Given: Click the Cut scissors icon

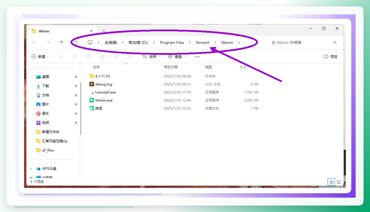Looking at the screenshot, I should [61, 57].
